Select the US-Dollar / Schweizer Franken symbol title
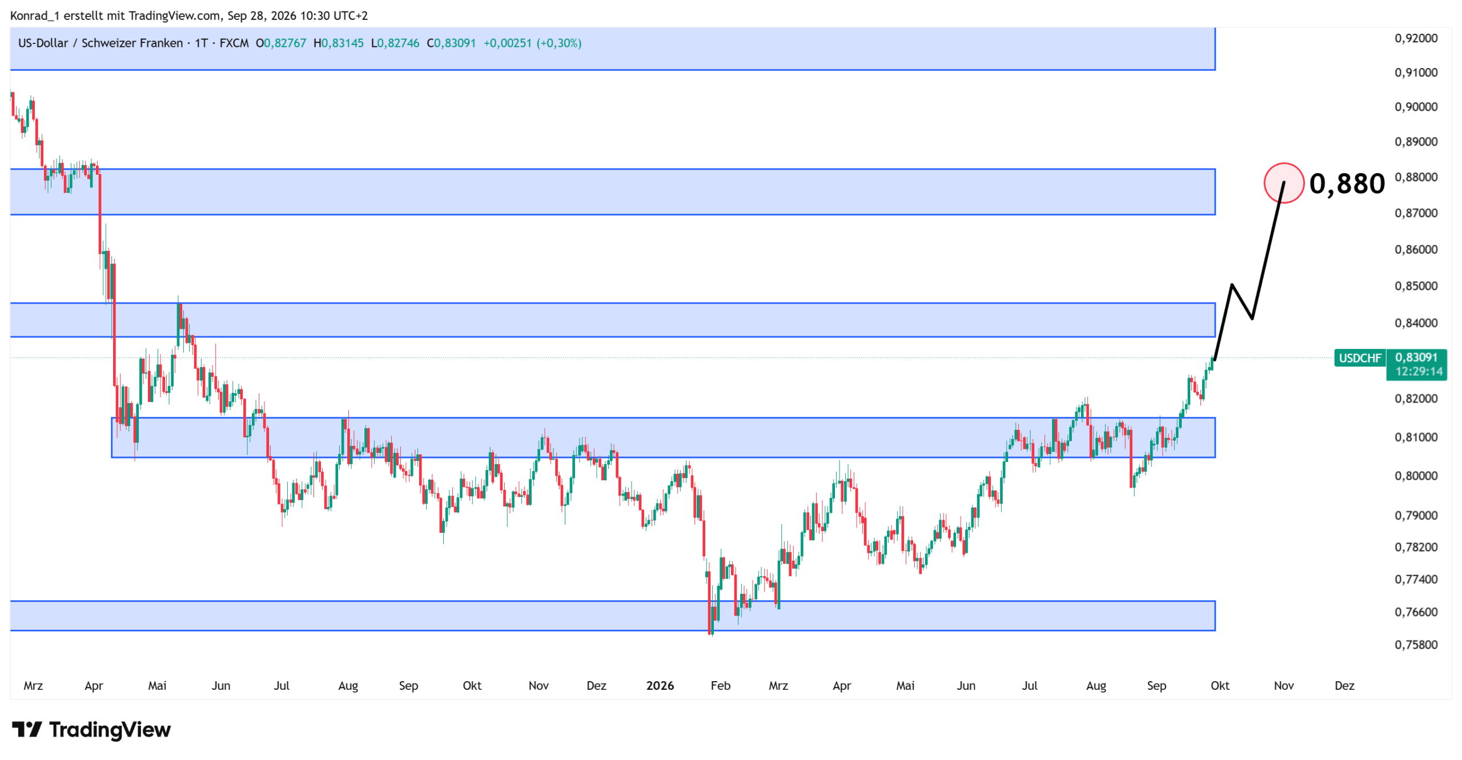The width and height of the screenshot is (1462, 760). [101, 43]
